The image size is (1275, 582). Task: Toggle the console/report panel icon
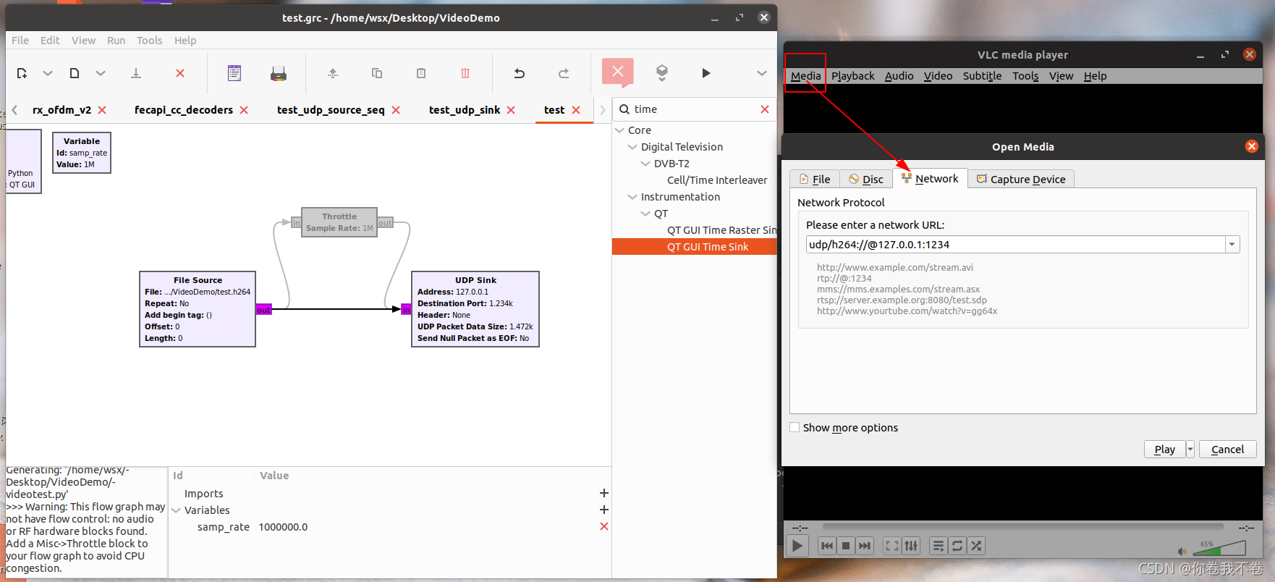point(234,73)
